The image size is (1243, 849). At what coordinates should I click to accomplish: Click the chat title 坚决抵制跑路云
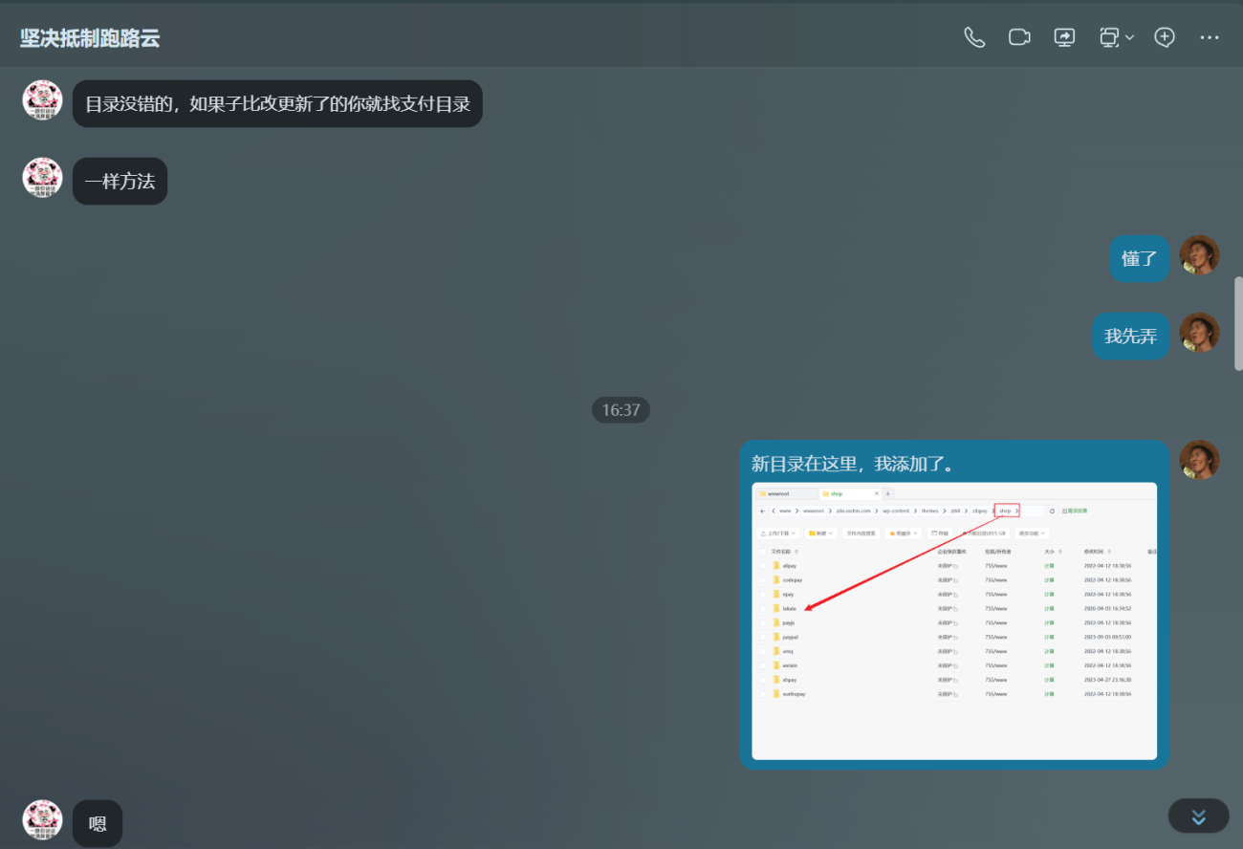tap(90, 38)
